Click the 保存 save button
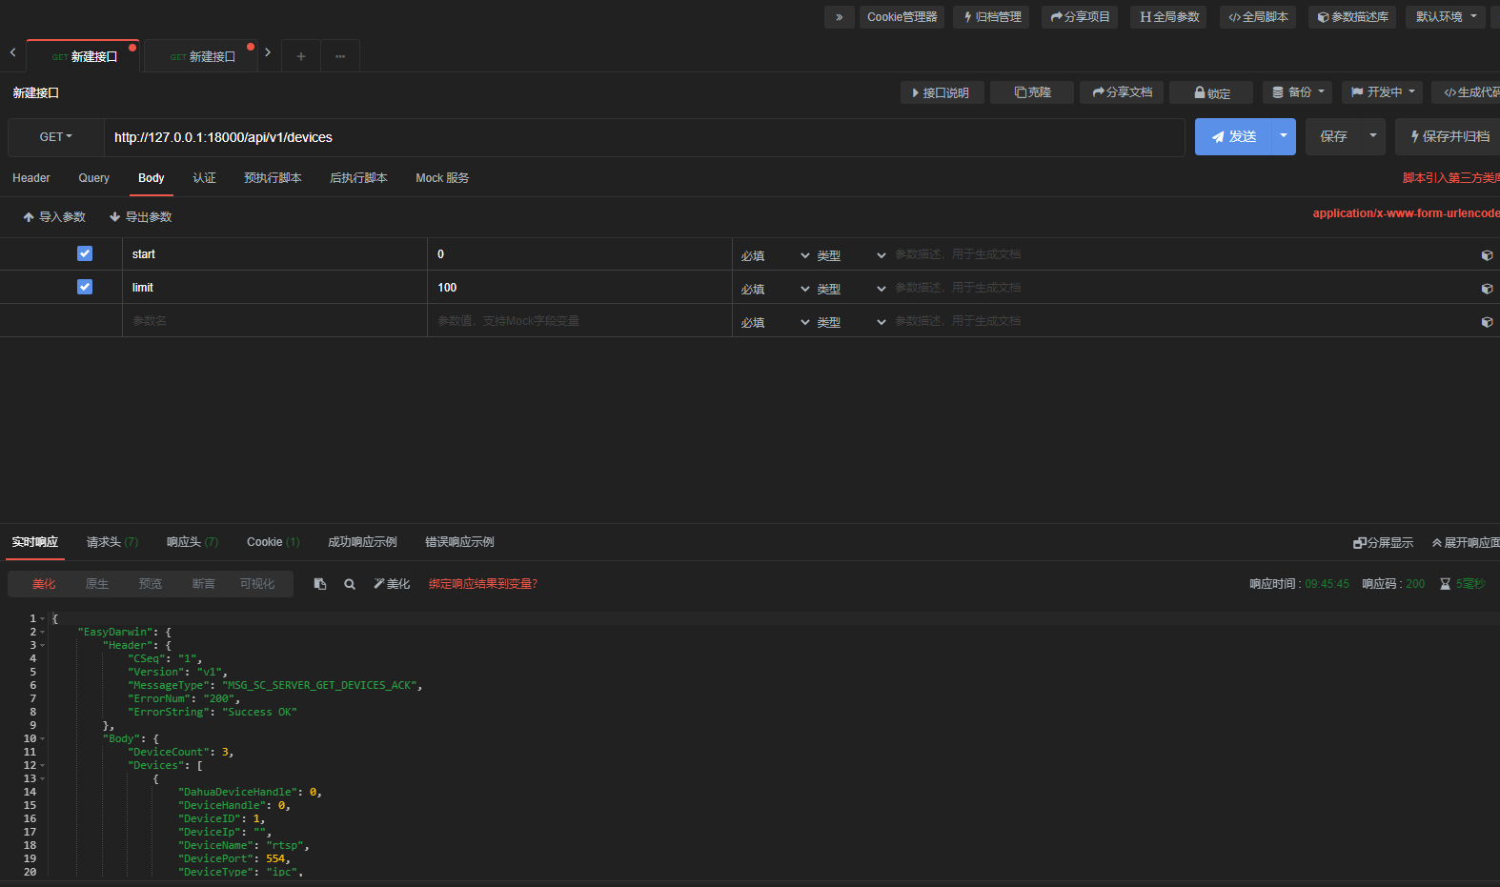 point(1333,137)
